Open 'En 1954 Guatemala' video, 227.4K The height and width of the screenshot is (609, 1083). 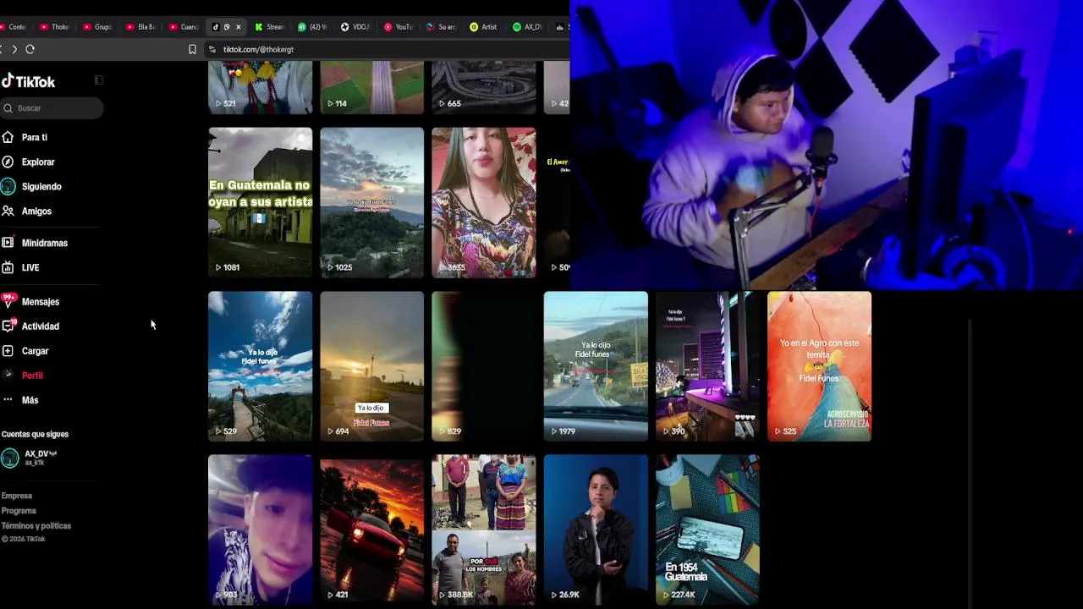tap(707, 530)
